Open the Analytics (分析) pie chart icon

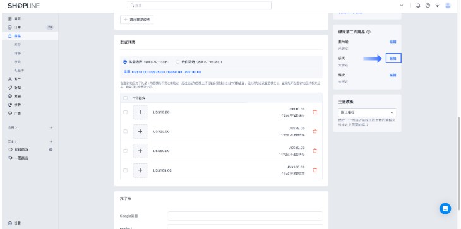tap(10, 105)
